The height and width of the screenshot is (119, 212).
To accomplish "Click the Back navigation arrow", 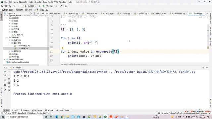I will point(15,6).
